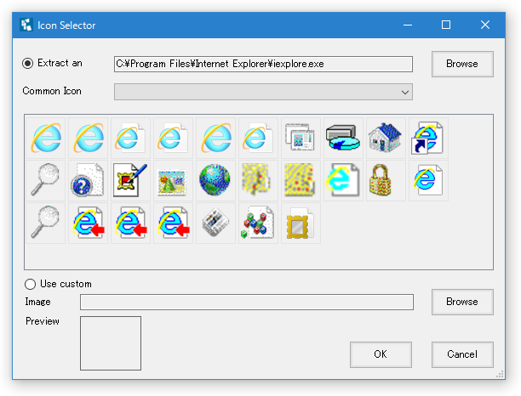Viewport: 521px width, 396px height.
Task: Click the Browse button next to Image field
Action: pyautogui.click(x=462, y=302)
